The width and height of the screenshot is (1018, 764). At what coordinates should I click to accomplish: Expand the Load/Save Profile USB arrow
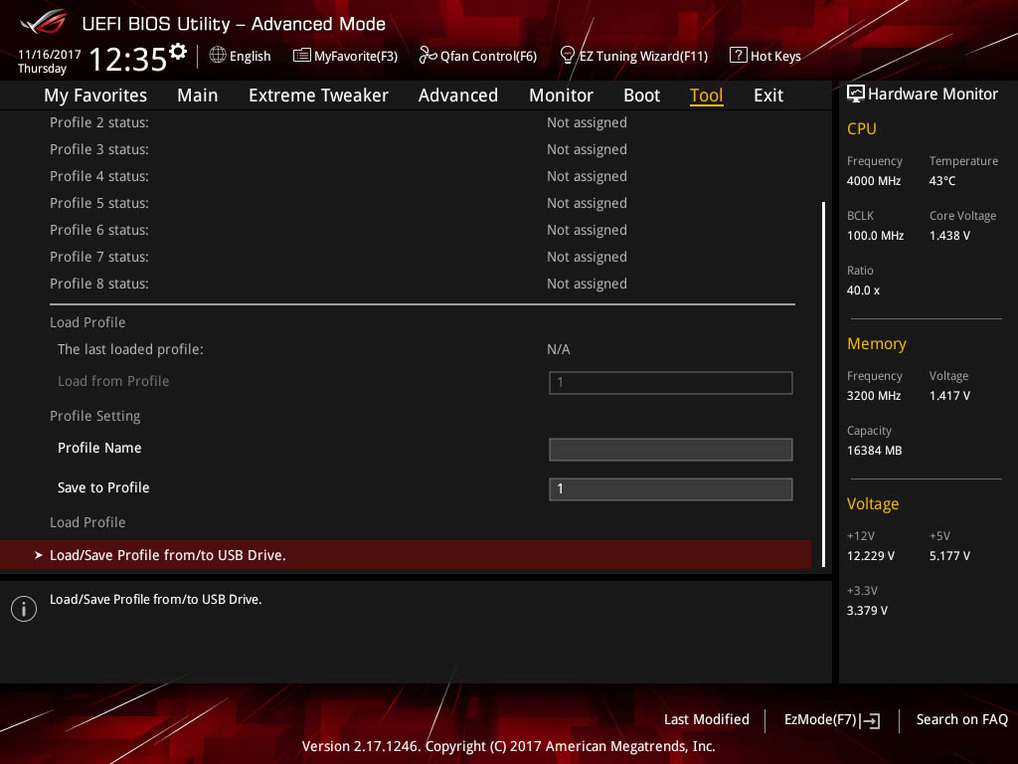pyautogui.click(x=39, y=555)
